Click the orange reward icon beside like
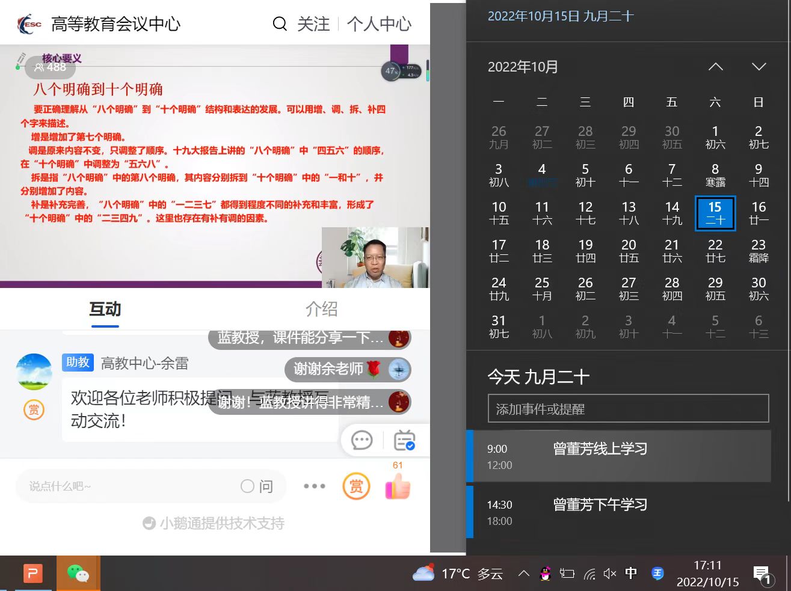Image resolution: width=791 pixels, height=591 pixels. (356, 486)
